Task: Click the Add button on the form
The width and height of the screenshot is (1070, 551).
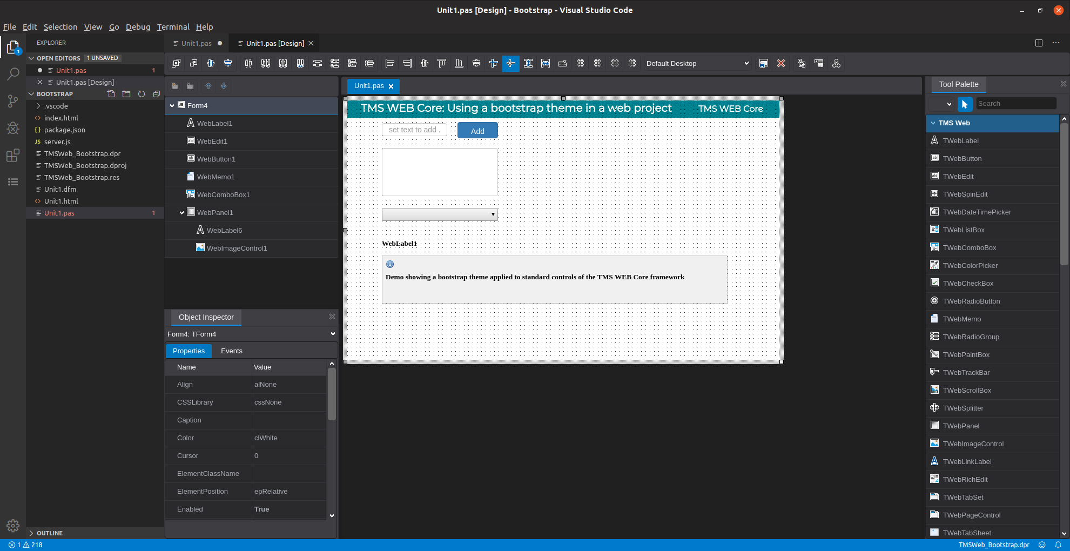Action: (x=477, y=131)
